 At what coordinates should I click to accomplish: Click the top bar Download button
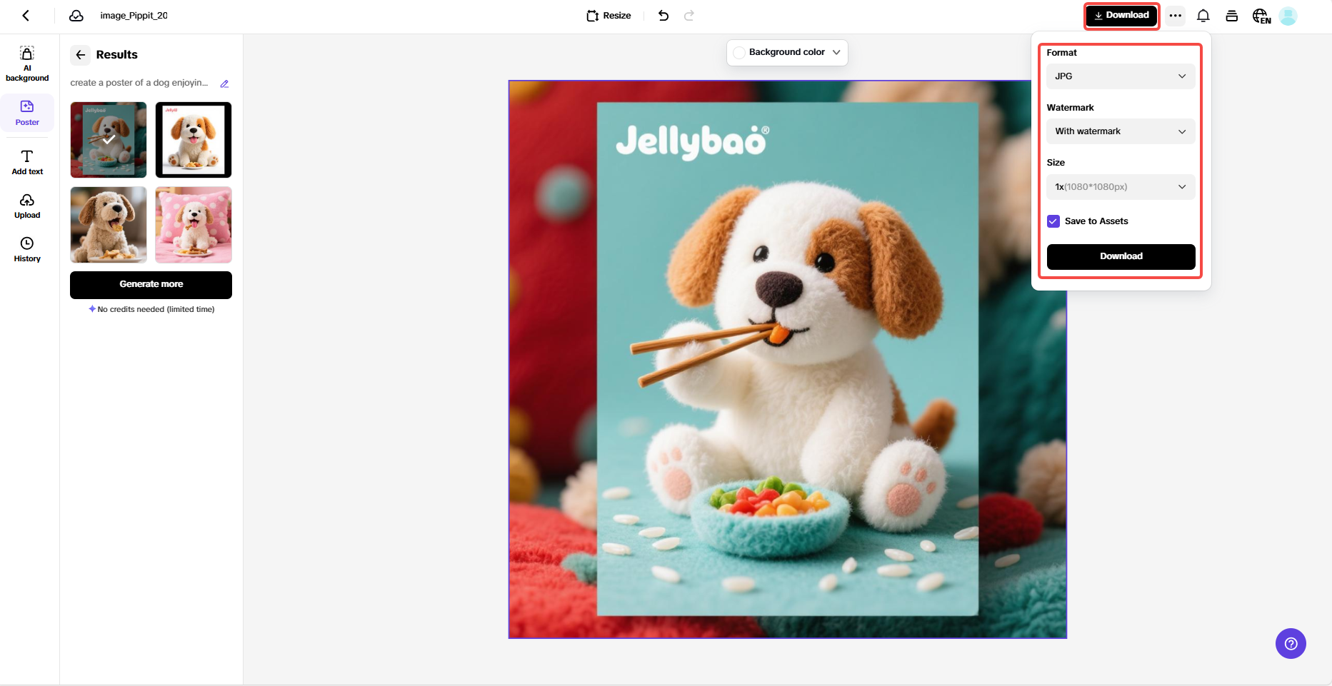coord(1121,16)
